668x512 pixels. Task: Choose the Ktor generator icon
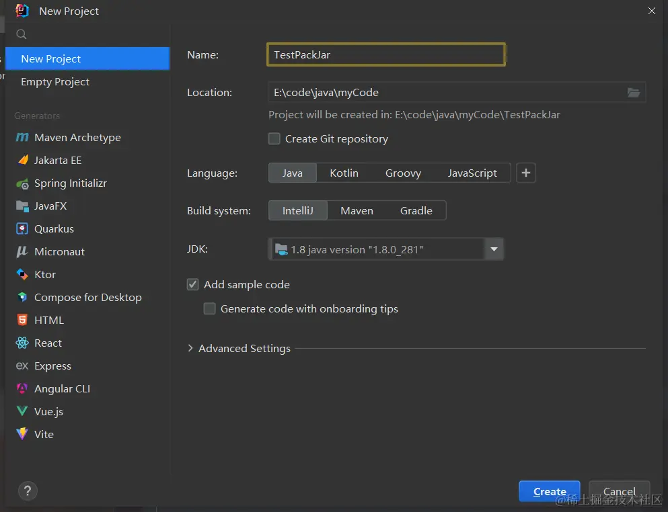pyautogui.click(x=22, y=275)
